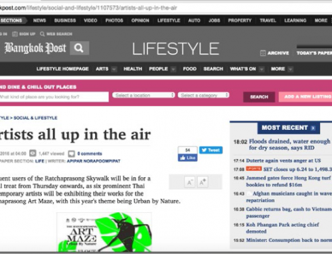
Task: Open the Auto section
Action: 194,21
